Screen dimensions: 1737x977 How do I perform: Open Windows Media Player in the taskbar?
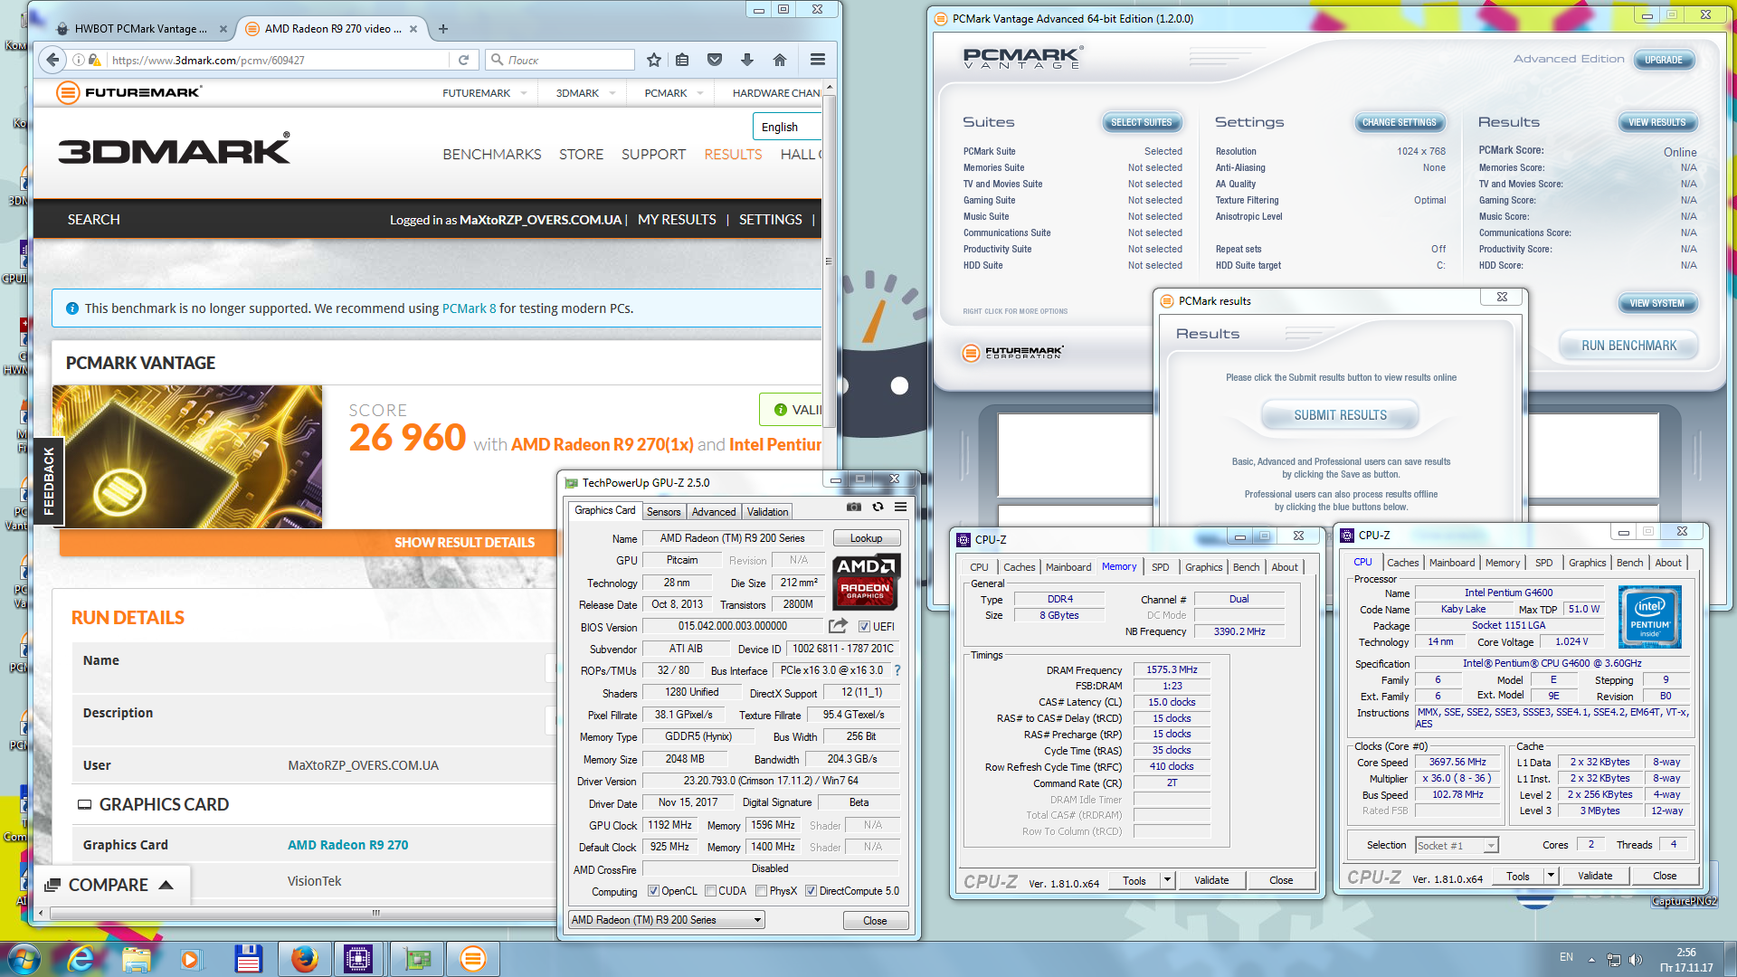coord(191,959)
